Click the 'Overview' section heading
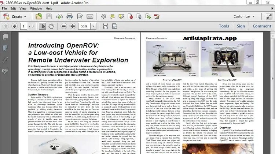The height and width of the screenshot is (154, 275). click(x=225, y=128)
